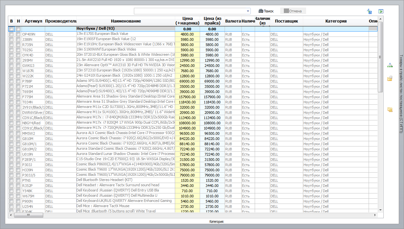Click the font/translate icon above the table
This screenshot has height=229, width=404.
click(369, 11)
